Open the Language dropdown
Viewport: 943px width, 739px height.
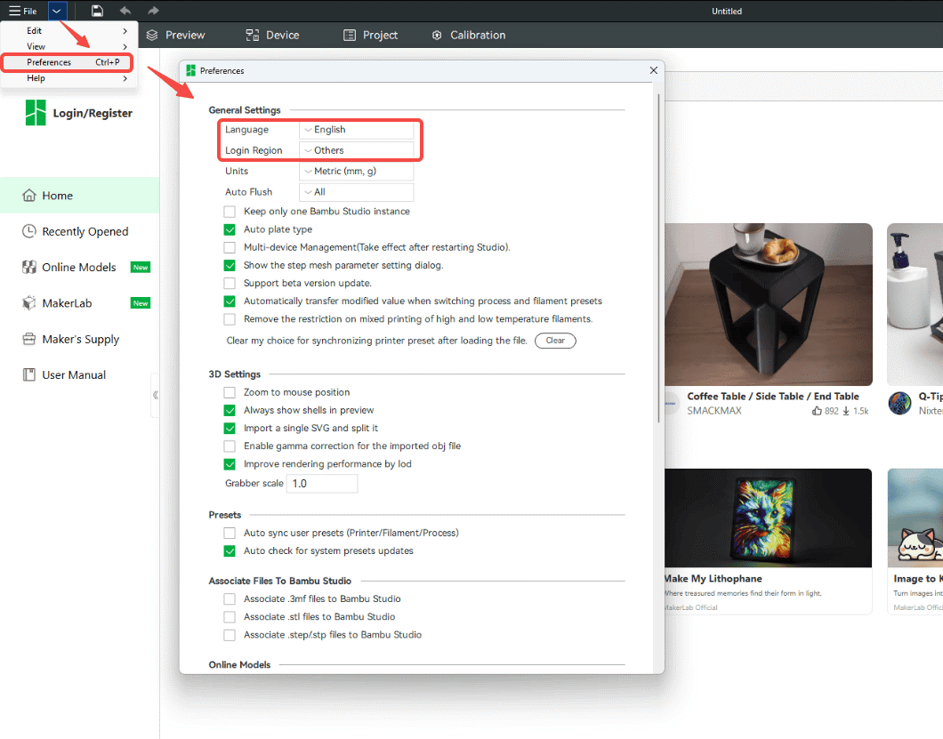(x=357, y=130)
